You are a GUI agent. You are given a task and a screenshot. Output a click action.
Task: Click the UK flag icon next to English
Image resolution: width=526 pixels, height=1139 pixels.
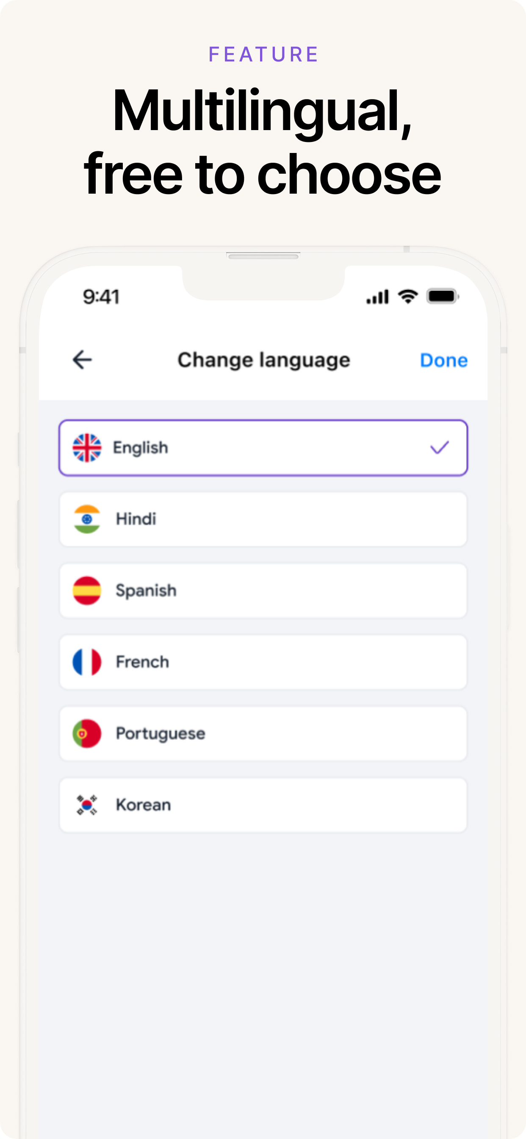(87, 447)
